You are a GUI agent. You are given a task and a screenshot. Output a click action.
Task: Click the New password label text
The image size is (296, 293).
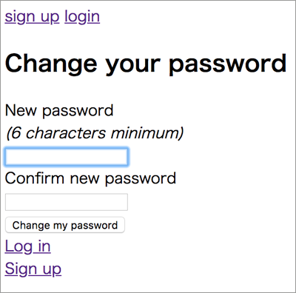59,110
